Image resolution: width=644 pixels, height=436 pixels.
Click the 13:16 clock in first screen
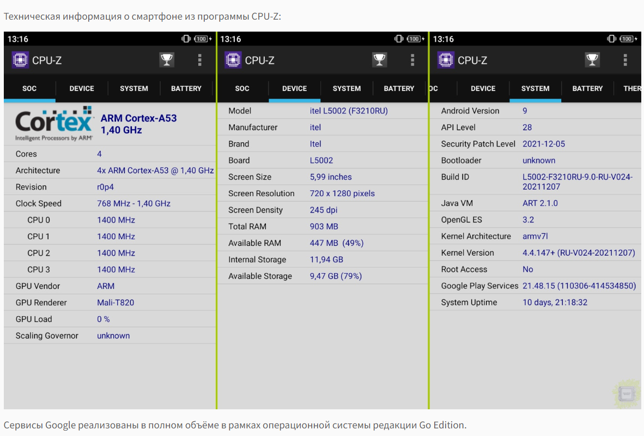17,39
